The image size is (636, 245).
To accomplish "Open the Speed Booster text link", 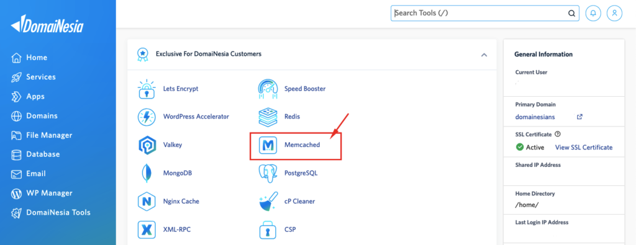I will point(305,89).
